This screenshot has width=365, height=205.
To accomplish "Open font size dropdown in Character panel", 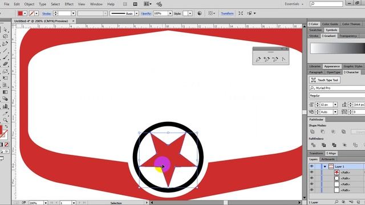I will click(x=335, y=105).
